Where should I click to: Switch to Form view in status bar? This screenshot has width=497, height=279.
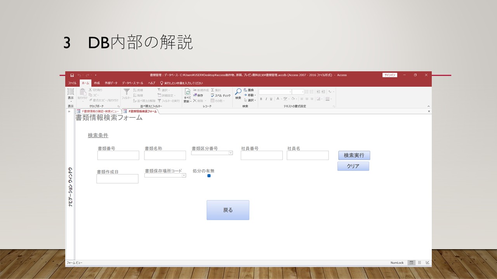pyautogui.click(x=411, y=263)
